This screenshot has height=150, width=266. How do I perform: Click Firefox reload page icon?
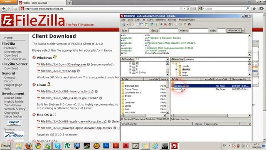point(188,9)
